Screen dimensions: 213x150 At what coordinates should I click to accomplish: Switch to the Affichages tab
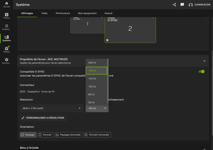coord(27,13)
